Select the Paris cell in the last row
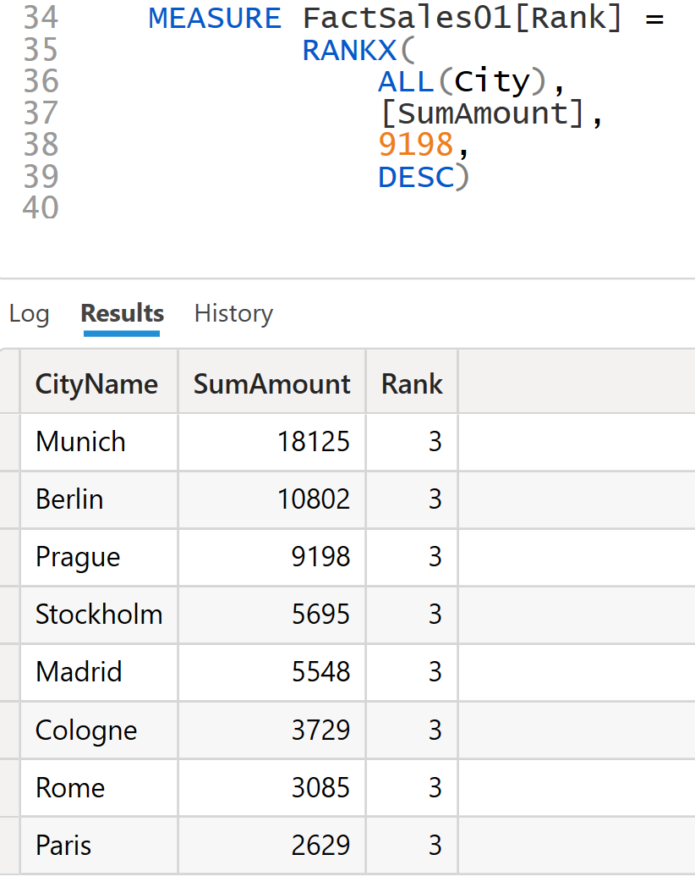The height and width of the screenshot is (882, 695). click(63, 846)
